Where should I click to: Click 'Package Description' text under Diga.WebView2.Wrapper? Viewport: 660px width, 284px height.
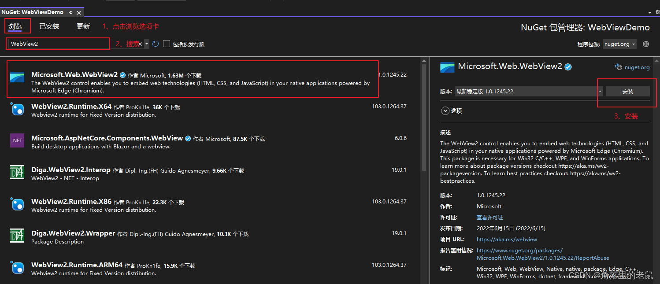(57, 242)
